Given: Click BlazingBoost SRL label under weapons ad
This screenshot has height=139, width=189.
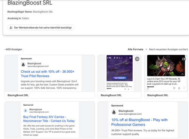Looking at the screenshot, I should (111, 95).
